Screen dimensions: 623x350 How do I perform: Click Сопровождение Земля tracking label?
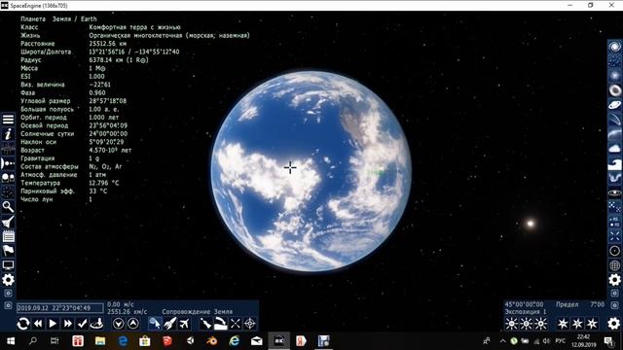coord(198,312)
